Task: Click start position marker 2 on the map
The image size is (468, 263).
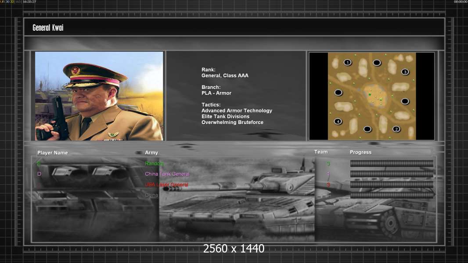Action: (396, 129)
